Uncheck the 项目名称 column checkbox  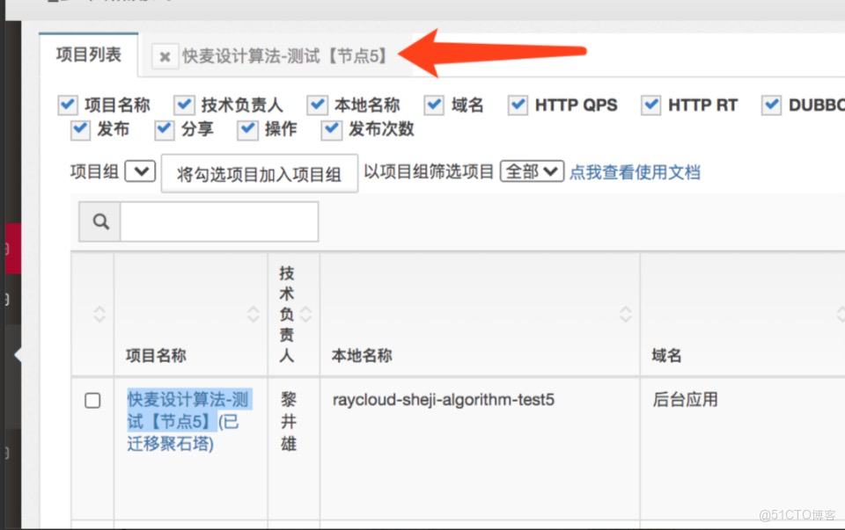68,105
